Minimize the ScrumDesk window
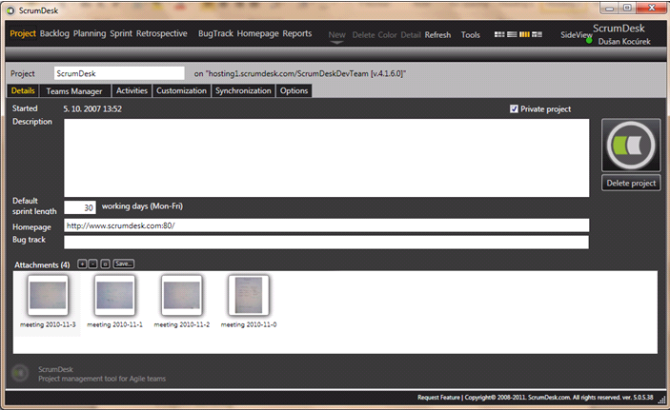 (609, 8)
